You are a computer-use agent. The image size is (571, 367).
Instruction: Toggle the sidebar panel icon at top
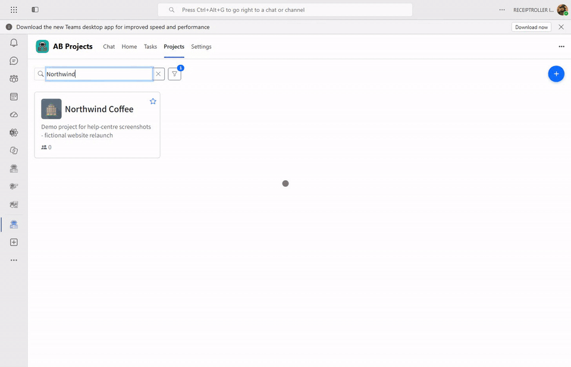tap(35, 10)
